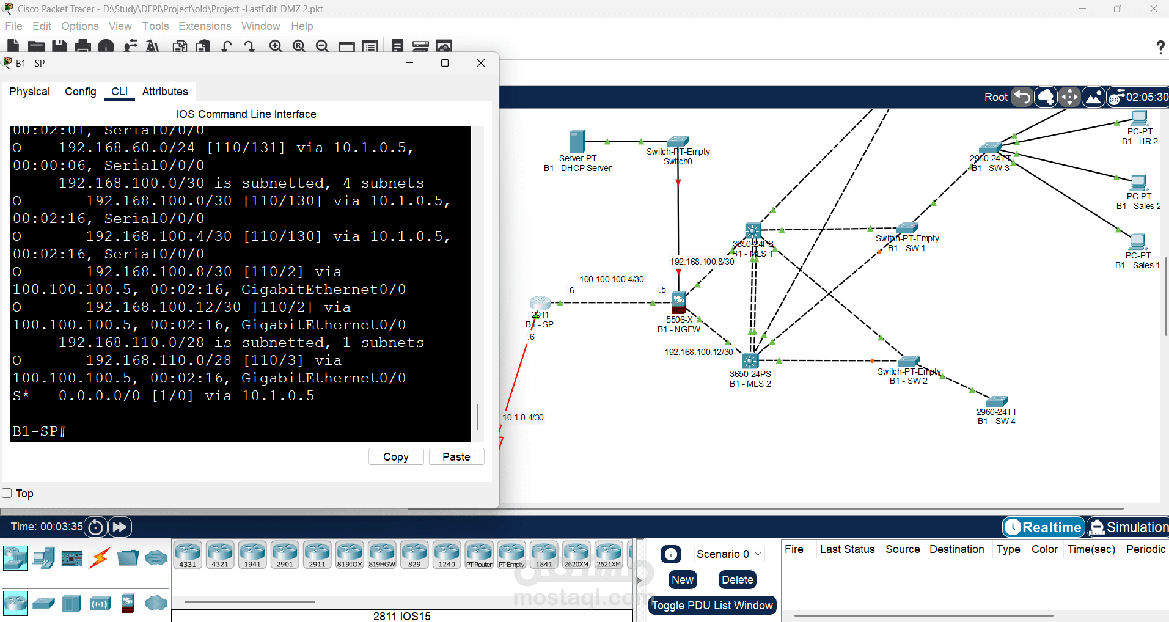Select the Security firewall subcategory icon
1169x622 pixels.
coord(128,604)
